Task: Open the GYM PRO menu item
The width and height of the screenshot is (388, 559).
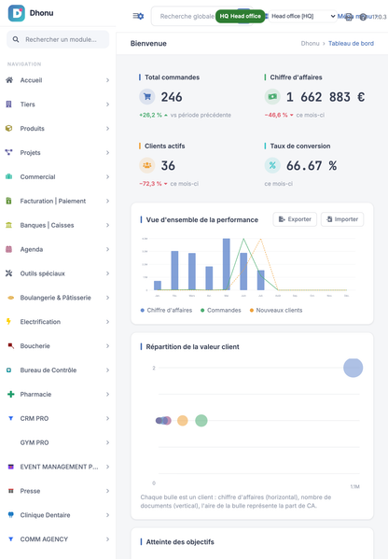Action: coord(58,442)
